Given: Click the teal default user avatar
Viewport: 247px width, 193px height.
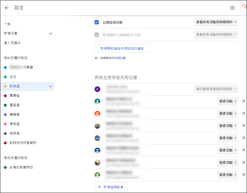Looking at the screenshot, I should pos(97,101).
